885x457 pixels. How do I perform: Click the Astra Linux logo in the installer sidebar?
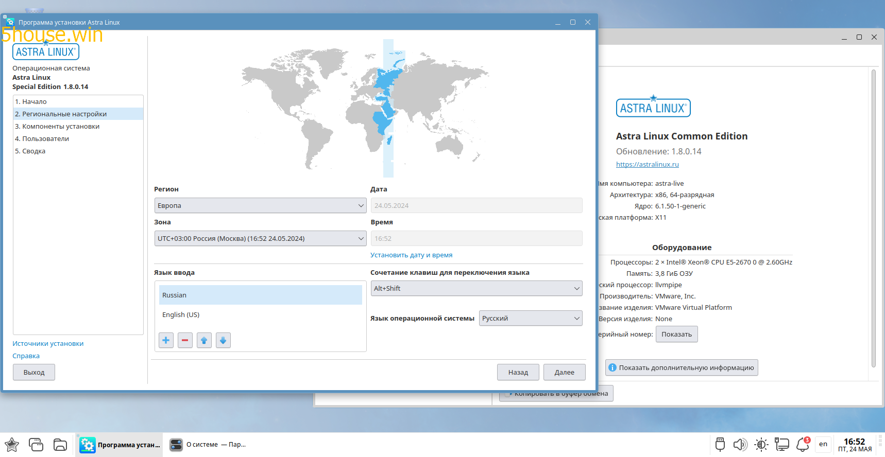pyautogui.click(x=46, y=51)
